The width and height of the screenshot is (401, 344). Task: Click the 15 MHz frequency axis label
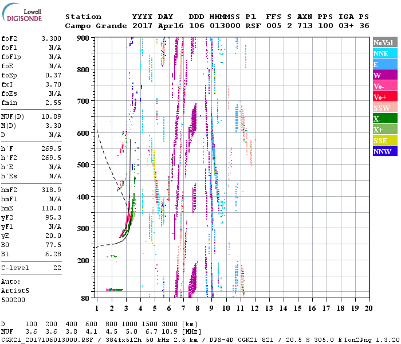coord(297,308)
